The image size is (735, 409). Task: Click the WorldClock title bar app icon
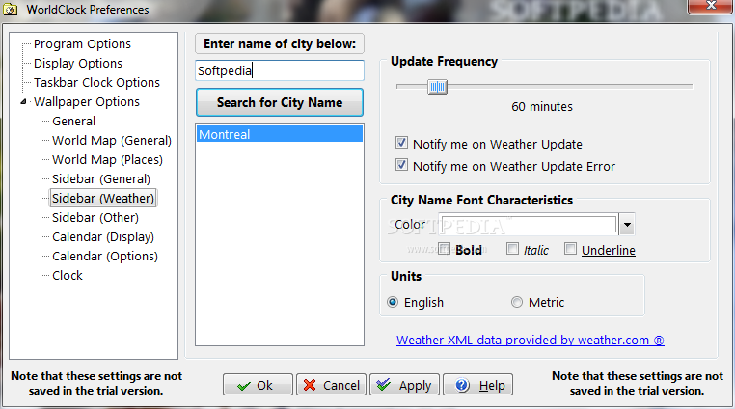[x=11, y=9]
